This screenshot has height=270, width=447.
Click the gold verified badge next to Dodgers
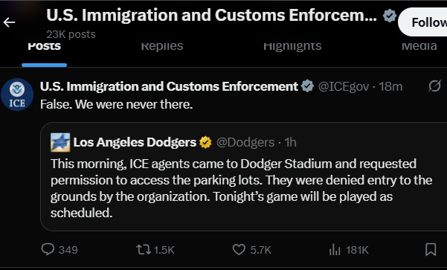click(205, 142)
